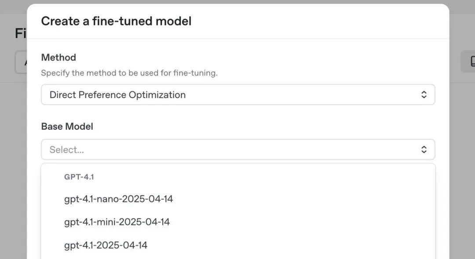Click the partially hidden button behind dialog's left edge
This screenshot has width=475, height=259.
pos(21,62)
